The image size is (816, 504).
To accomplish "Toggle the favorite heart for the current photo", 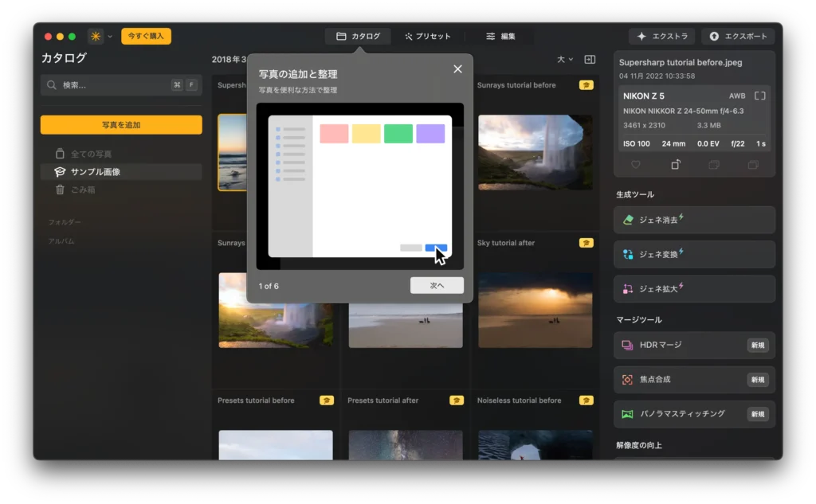I will click(635, 164).
